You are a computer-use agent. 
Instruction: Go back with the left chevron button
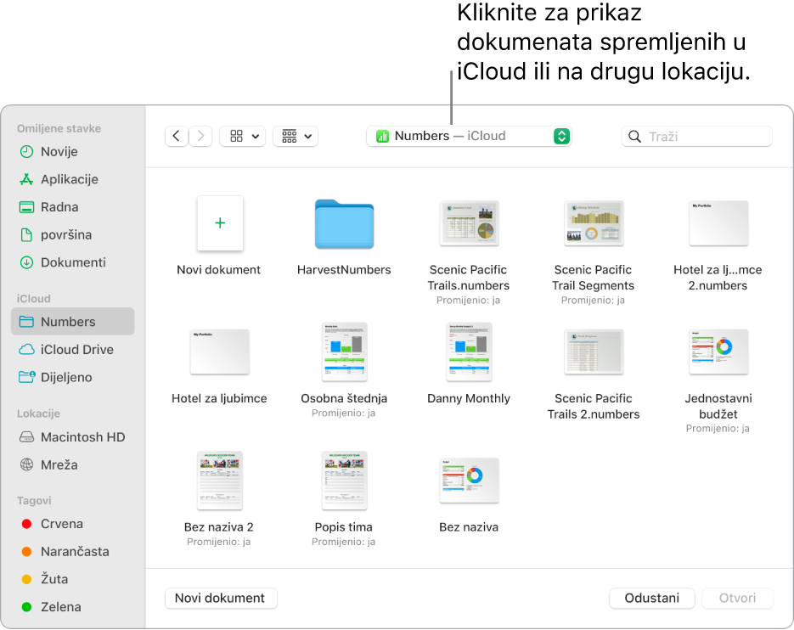(177, 136)
